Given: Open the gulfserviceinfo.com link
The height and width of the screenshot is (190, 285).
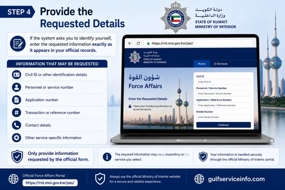Looking at the screenshot, I should 236,179.
